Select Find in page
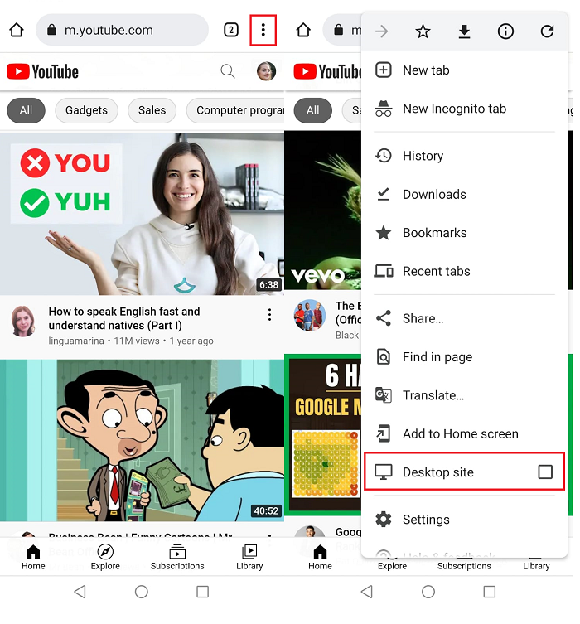This screenshot has height=624, width=580. pyautogui.click(x=464, y=356)
